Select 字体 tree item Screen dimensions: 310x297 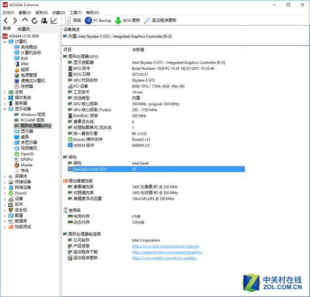click(x=22, y=171)
